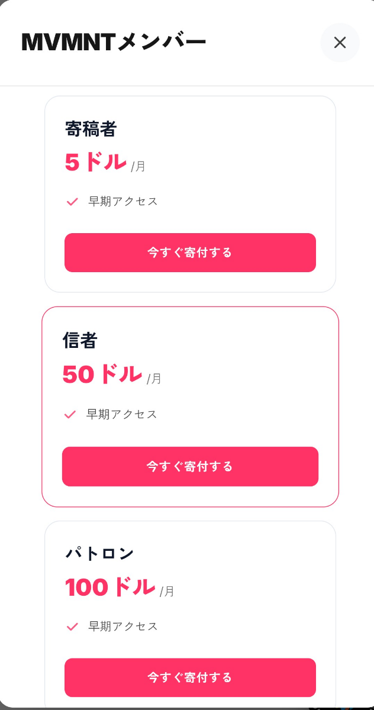The image size is (374, 710).
Task: Click the checkmark icon beside 信者 早期アクセス
Action: pyautogui.click(x=69, y=414)
